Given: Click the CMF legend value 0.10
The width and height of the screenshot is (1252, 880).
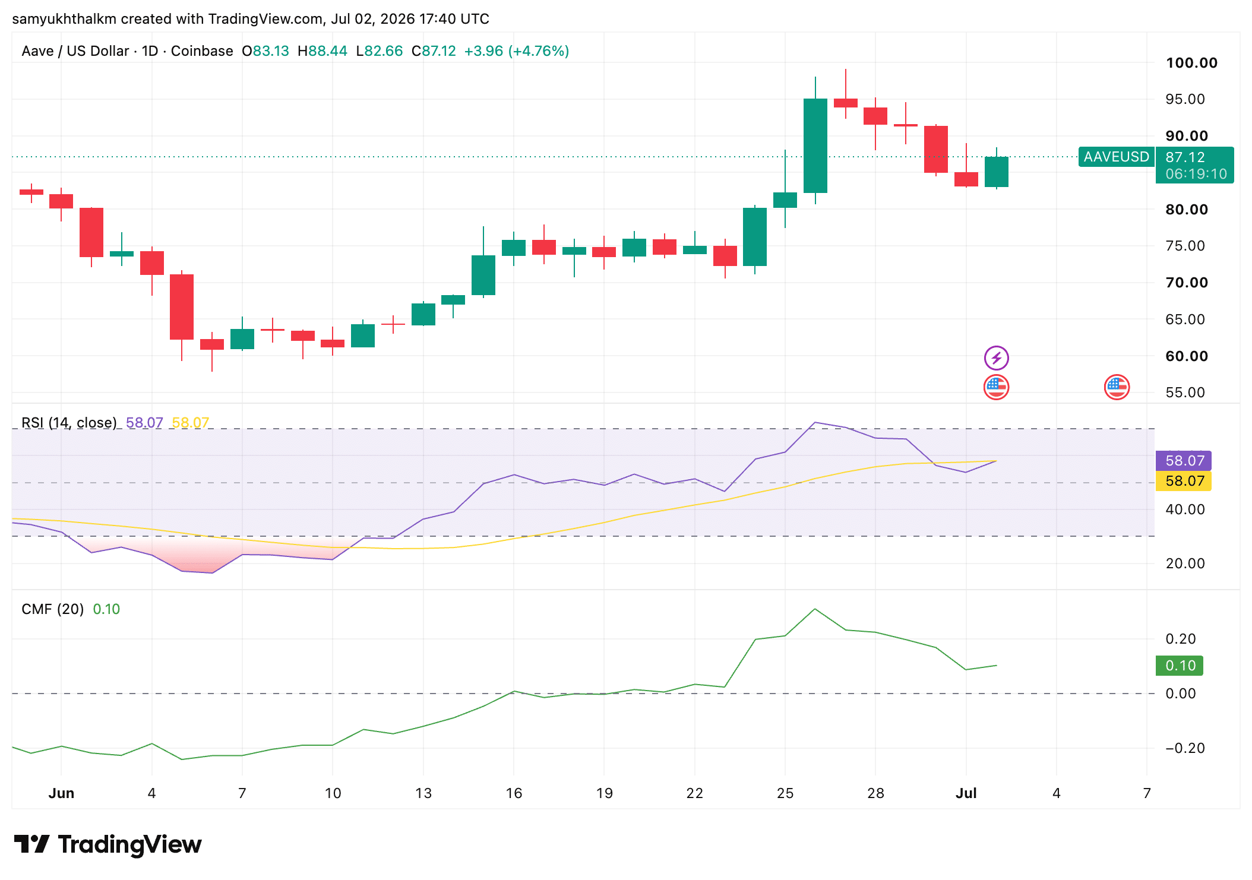Looking at the screenshot, I should [x=106, y=609].
